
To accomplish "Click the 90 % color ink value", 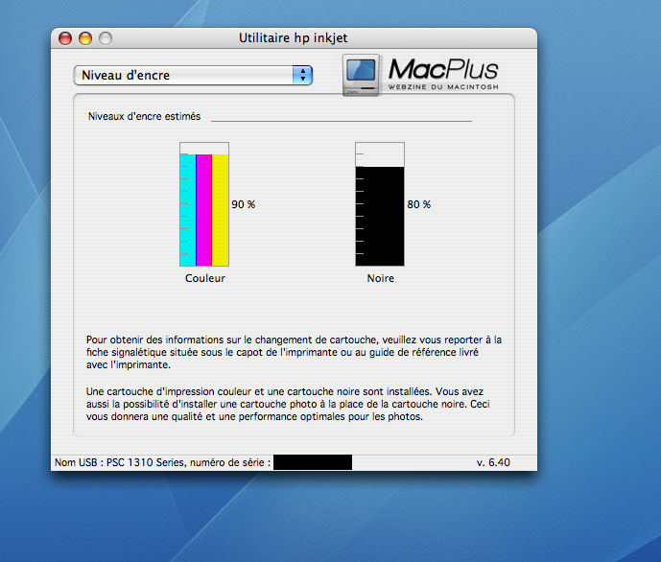I will click(x=244, y=204).
